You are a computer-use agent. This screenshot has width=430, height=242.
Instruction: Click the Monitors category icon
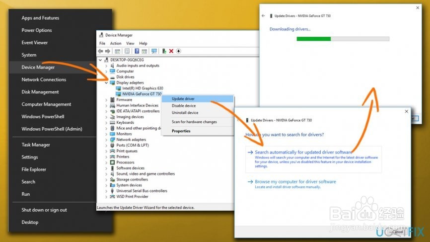click(112, 134)
